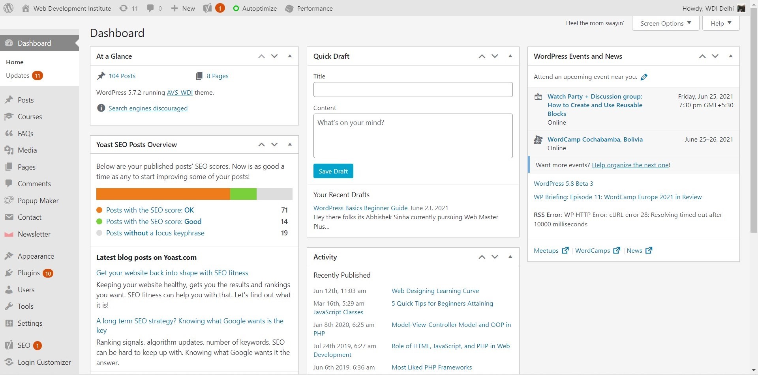Image resolution: width=758 pixels, height=375 pixels.
Task: Click the Quick Draft Title input field
Action: (x=413, y=90)
